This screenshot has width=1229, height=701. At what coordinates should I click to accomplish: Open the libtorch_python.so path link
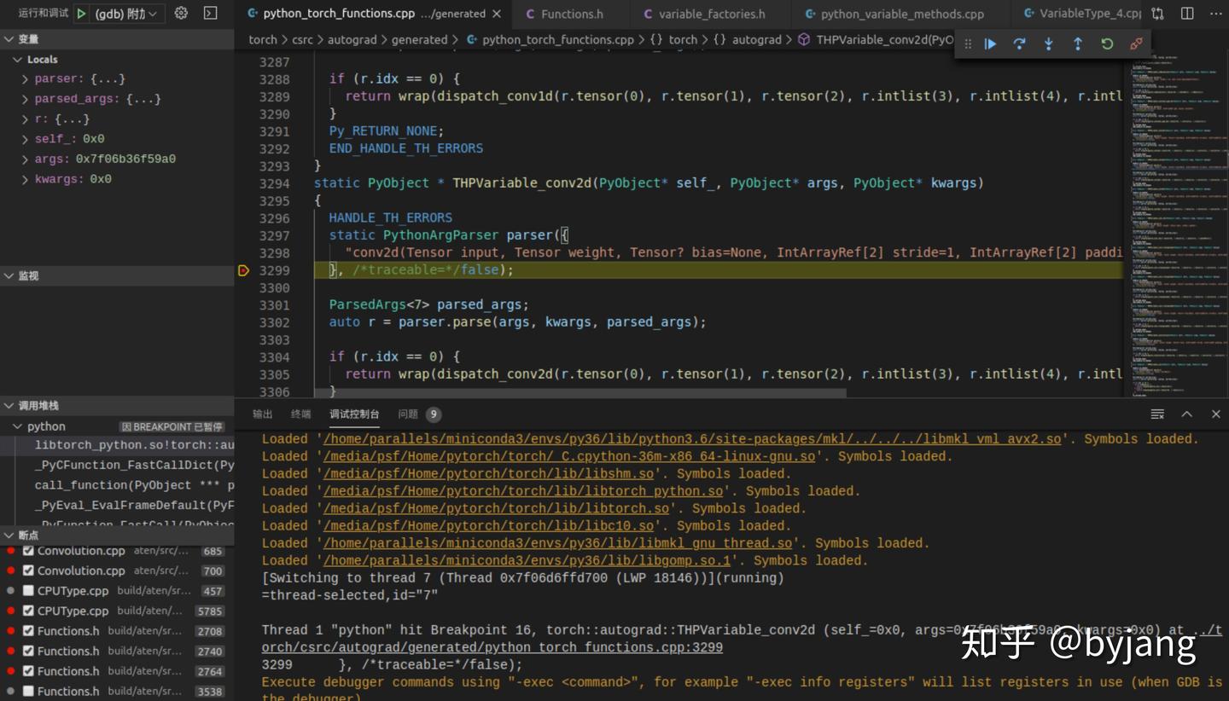(x=523, y=491)
